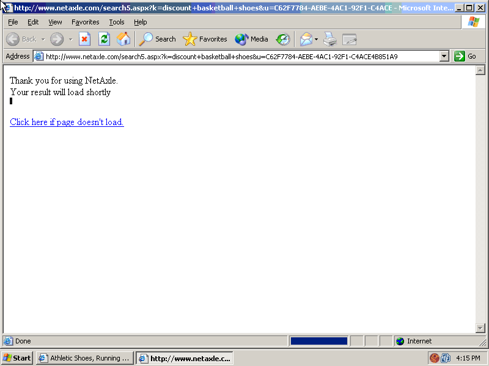Open the Media toolbar button
The height and width of the screenshot is (366, 489).
tap(251, 39)
